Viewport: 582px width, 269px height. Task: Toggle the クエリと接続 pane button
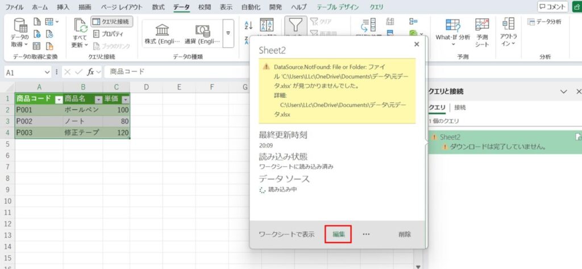[110, 22]
